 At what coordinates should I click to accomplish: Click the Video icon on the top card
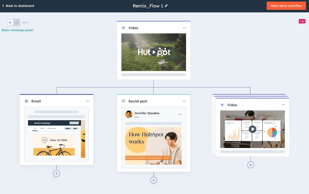pos(124,28)
